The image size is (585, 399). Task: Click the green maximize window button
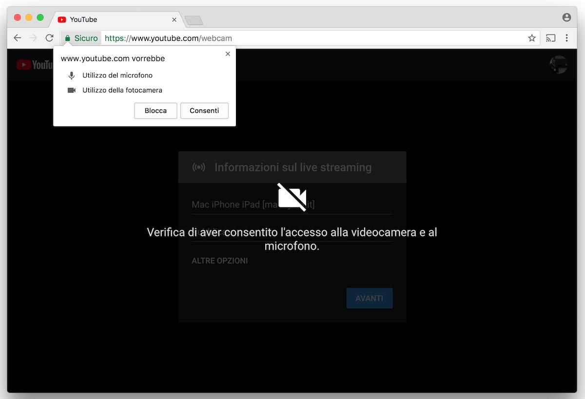[x=40, y=18]
